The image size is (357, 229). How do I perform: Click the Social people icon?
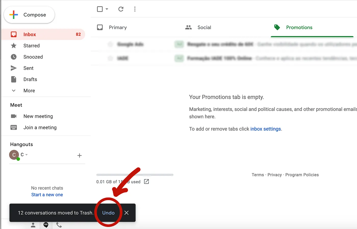[188, 27]
